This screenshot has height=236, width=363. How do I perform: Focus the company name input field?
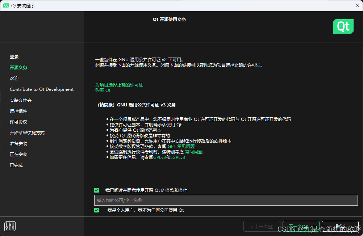[226, 200]
